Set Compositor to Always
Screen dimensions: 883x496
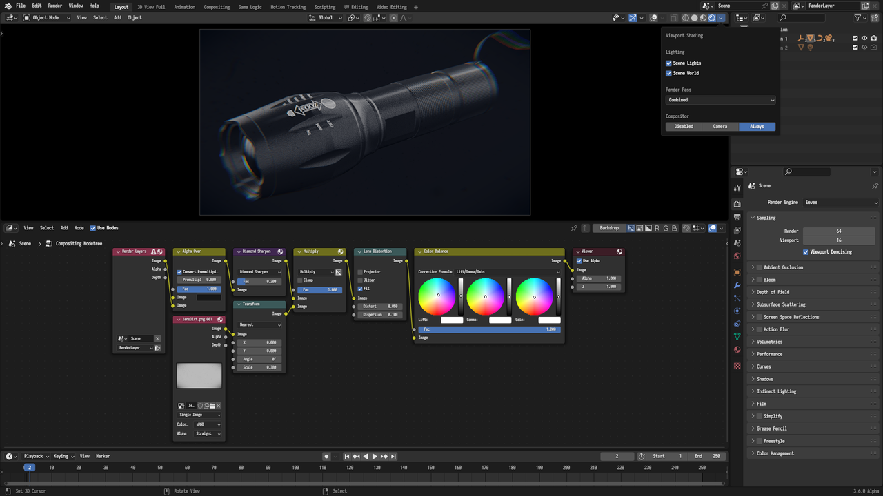(x=757, y=127)
